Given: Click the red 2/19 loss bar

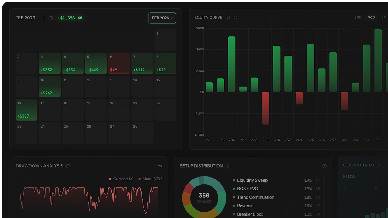Looking at the screenshot, I should coord(265,108).
